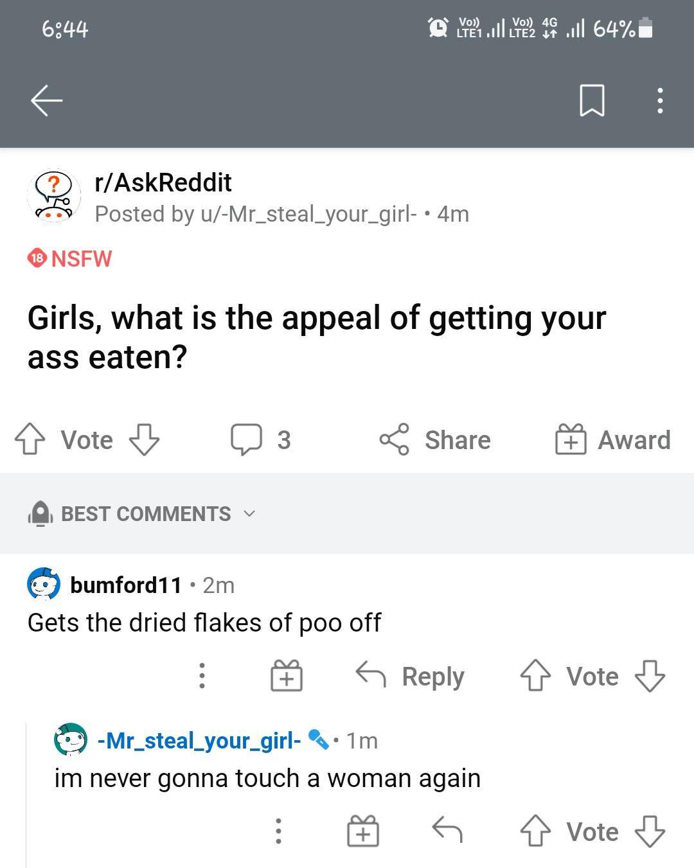
Task: Award the -Mr_steal_your_girl- reply comment
Action: click(x=363, y=831)
